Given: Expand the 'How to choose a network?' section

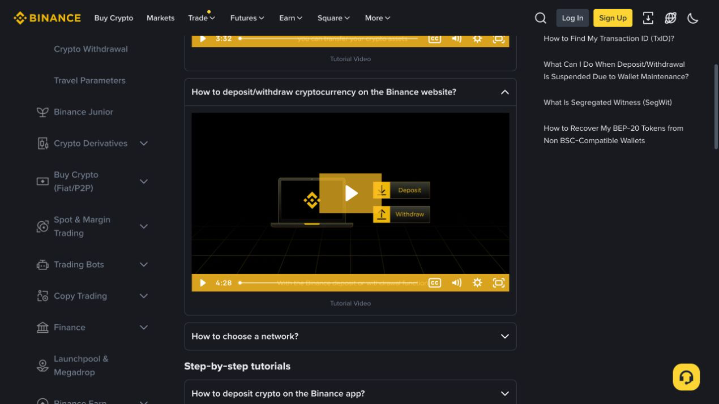Looking at the screenshot, I should [x=350, y=337].
